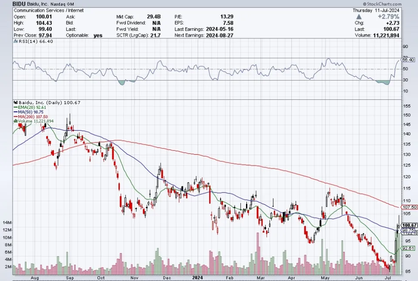Viewport: 418px width, 281px height.
Task: Click the May label on the time axis
Action: click(325, 277)
